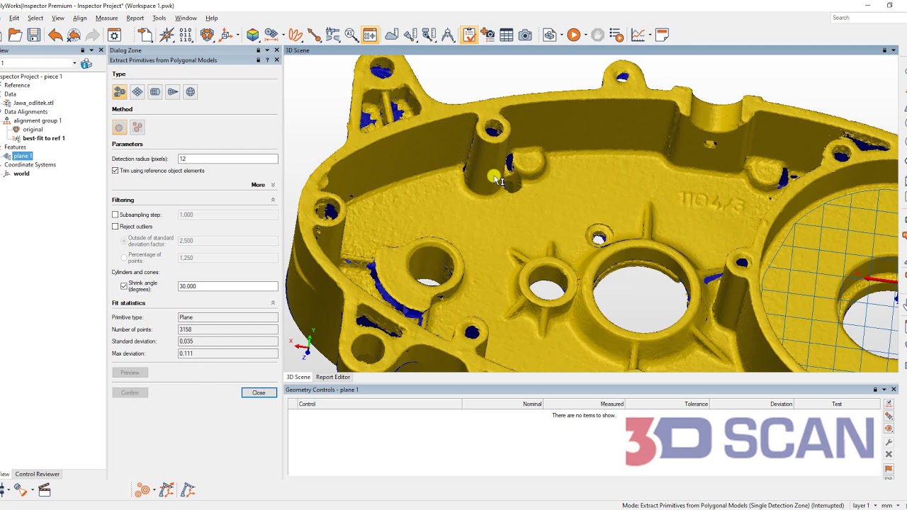Select the Plane primitive type icon

tap(137, 91)
